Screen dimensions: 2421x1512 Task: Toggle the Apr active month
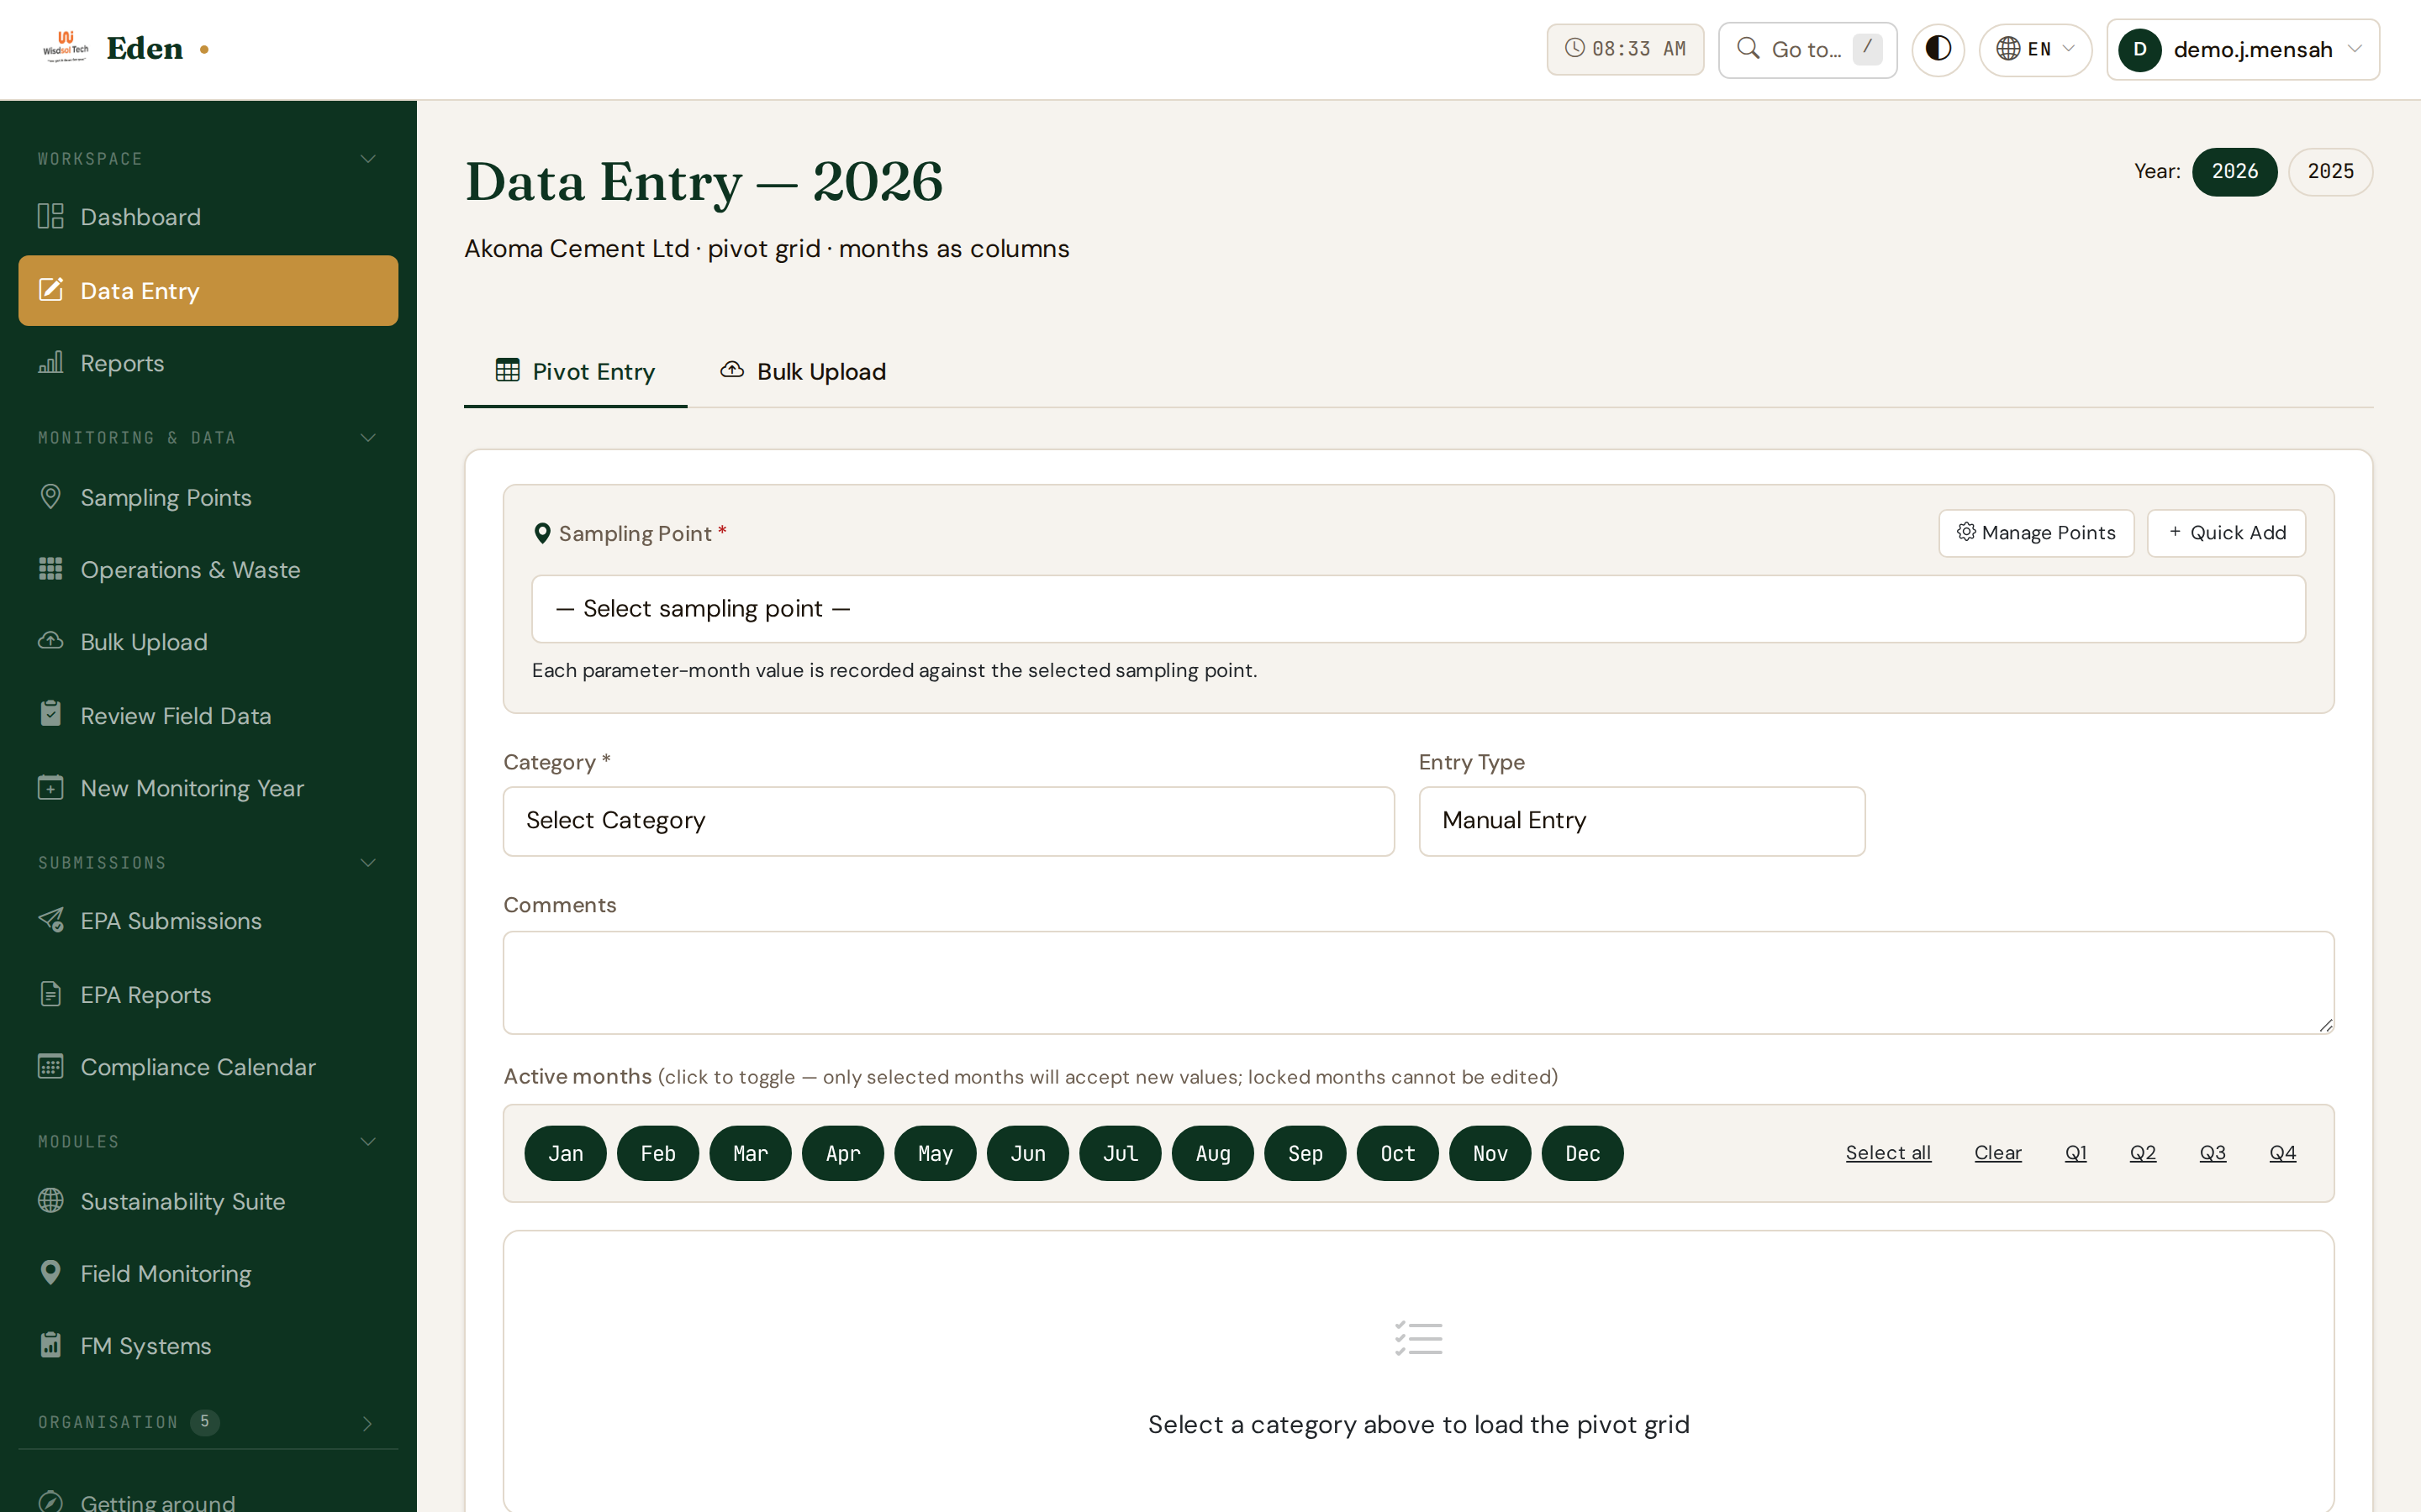pos(842,1153)
